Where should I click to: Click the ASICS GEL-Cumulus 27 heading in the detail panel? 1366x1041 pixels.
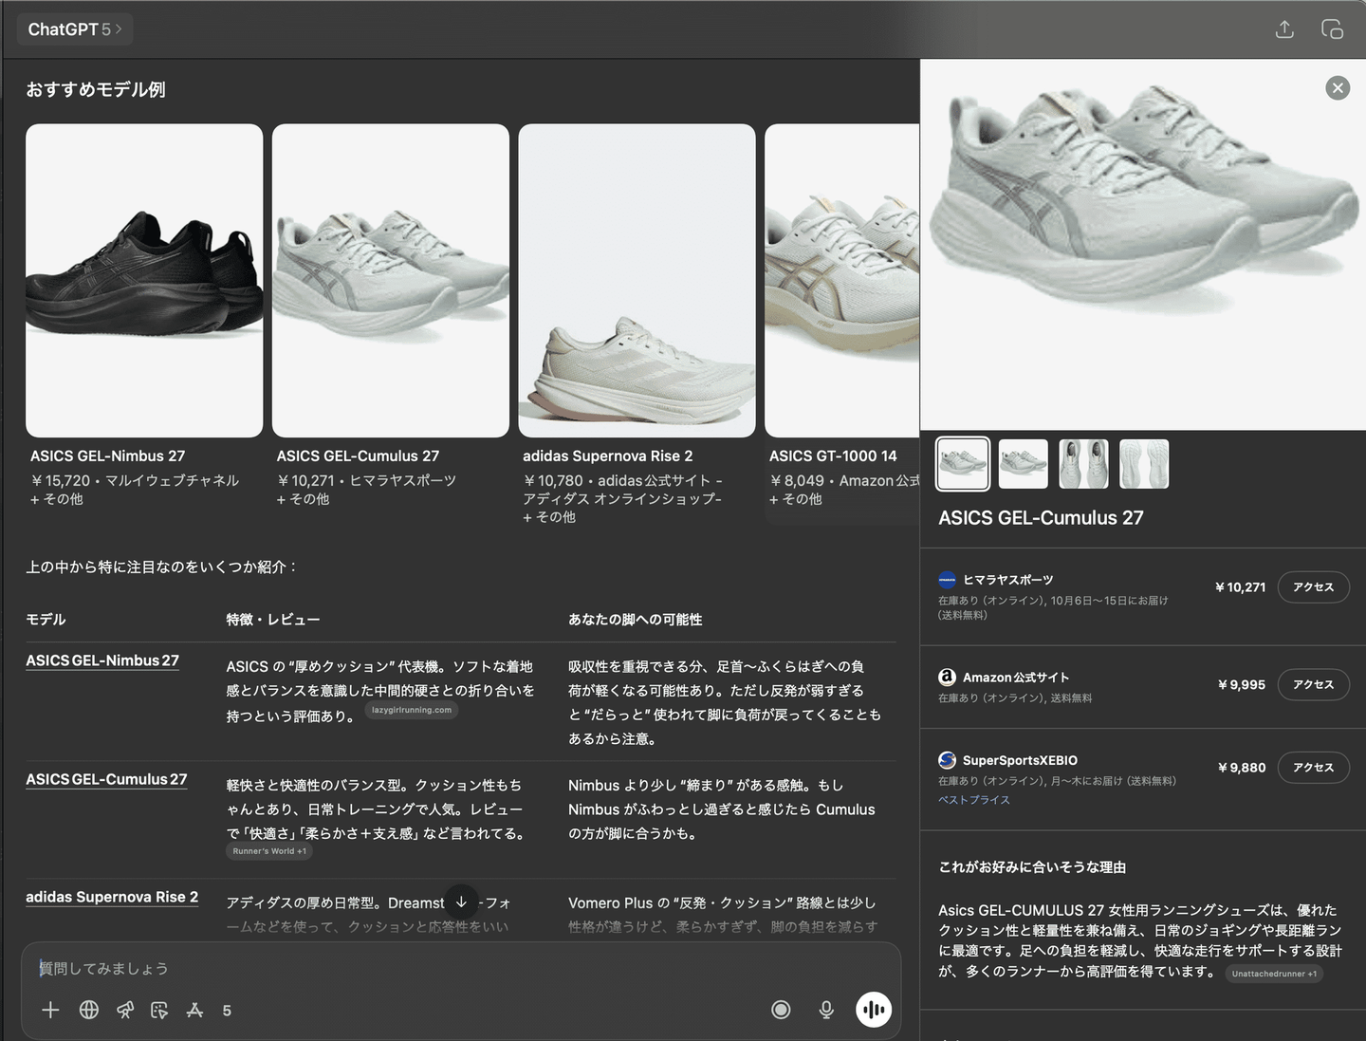coord(1041,518)
